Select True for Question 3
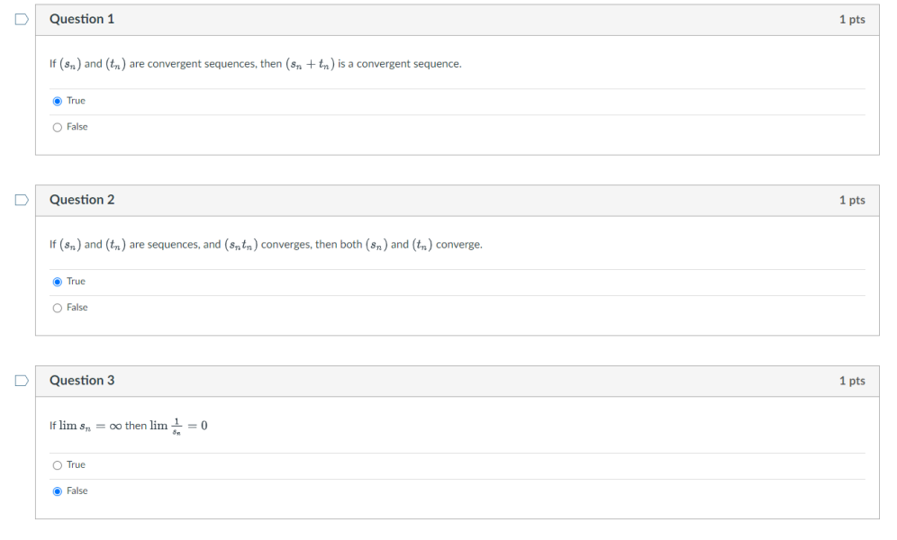 [x=56, y=464]
